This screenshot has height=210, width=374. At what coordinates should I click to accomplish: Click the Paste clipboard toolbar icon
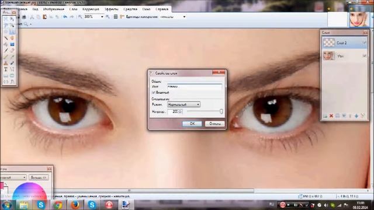(44, 17)
